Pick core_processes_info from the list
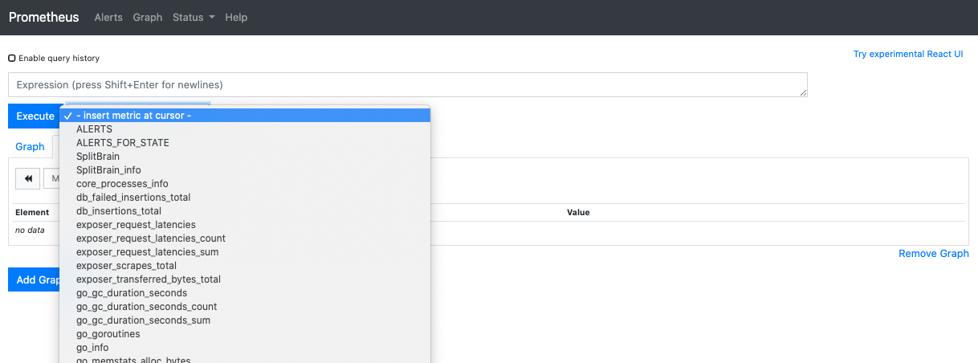The height and width of the screenshot is (363, 978). pyautogui.click(x=245, y=184)
